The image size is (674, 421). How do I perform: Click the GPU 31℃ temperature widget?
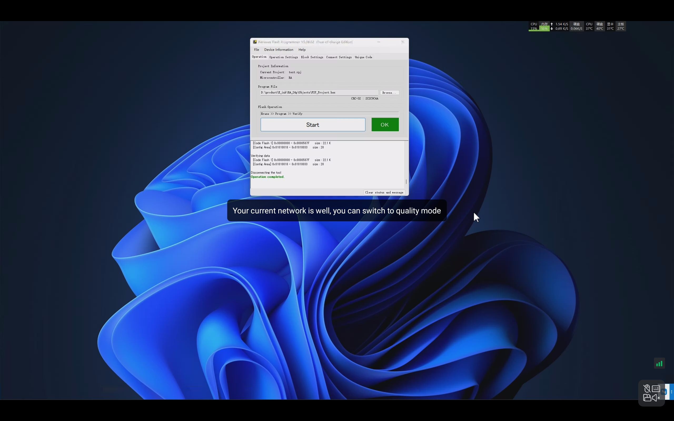pos(610,27)
